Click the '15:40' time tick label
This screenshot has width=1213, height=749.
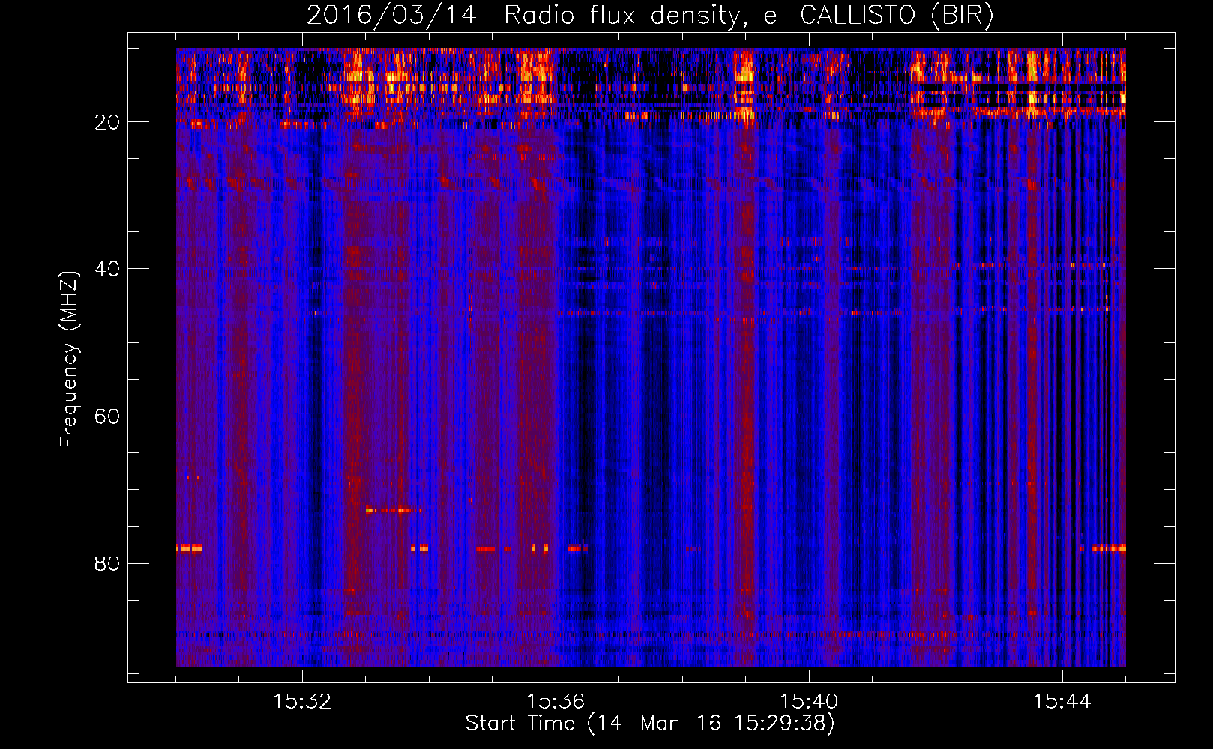pos(809,702)
